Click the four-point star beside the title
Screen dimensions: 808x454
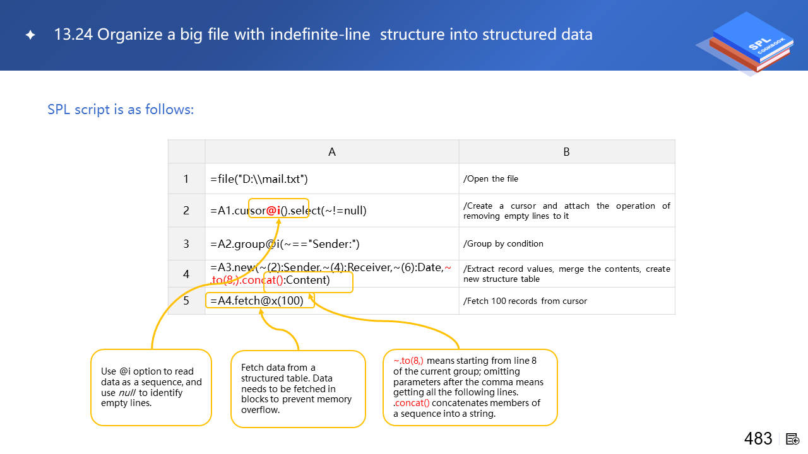(30, 35)
